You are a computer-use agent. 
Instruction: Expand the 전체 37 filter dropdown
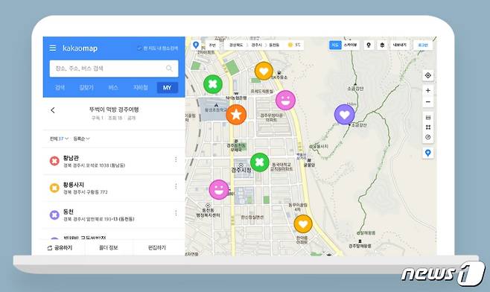coord(59,139)
